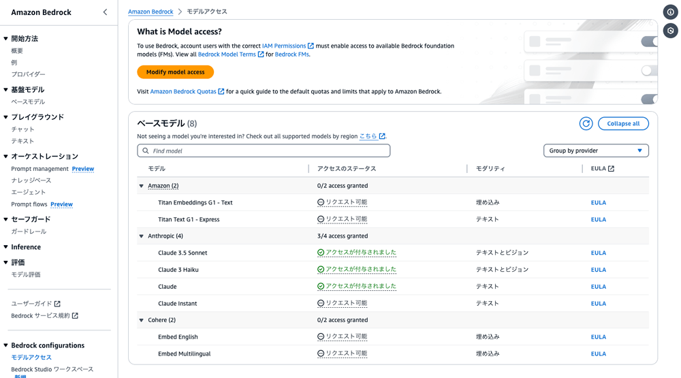This screenshot has height=378, width=681.
Task: Collapse the Bedrock configurations section
Action: (5, 345)
